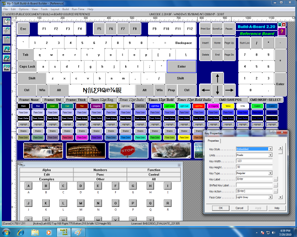Open the Face Color dropdown
The width and height of the screenshot is (297, 237).
coord(270,197)
